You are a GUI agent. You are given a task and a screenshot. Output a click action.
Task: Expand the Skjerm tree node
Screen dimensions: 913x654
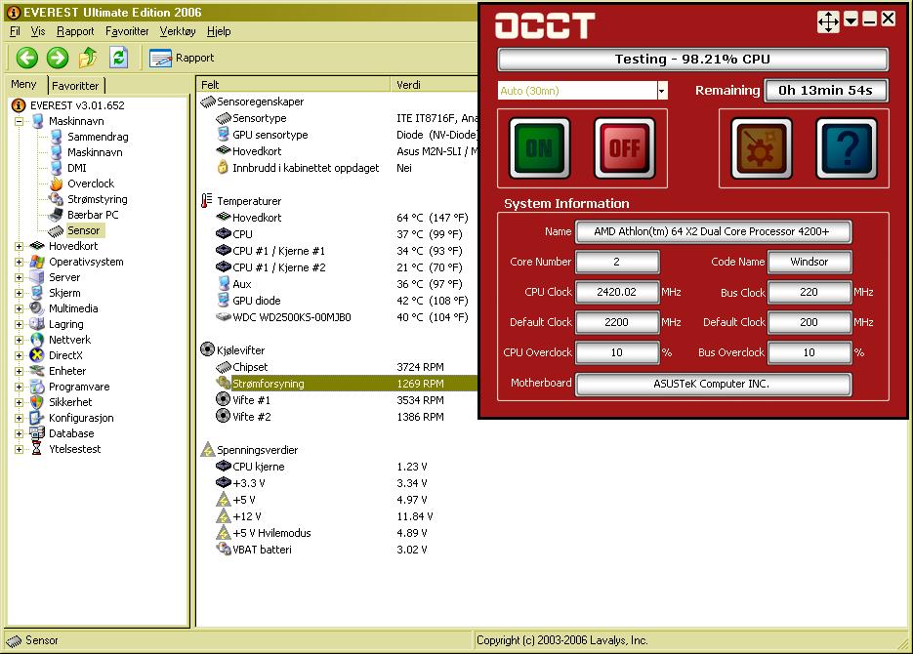tap(20, 294)
